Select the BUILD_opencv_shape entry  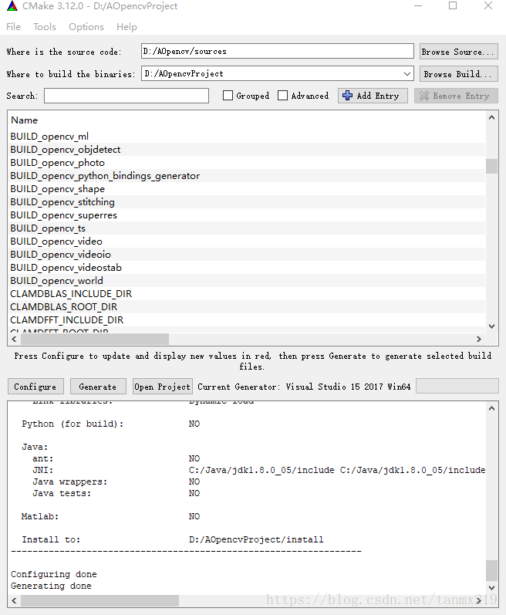tap(247, 189)
